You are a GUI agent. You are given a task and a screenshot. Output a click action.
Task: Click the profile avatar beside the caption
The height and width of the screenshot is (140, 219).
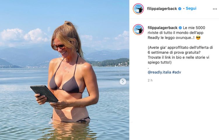(x=138, y=29)
